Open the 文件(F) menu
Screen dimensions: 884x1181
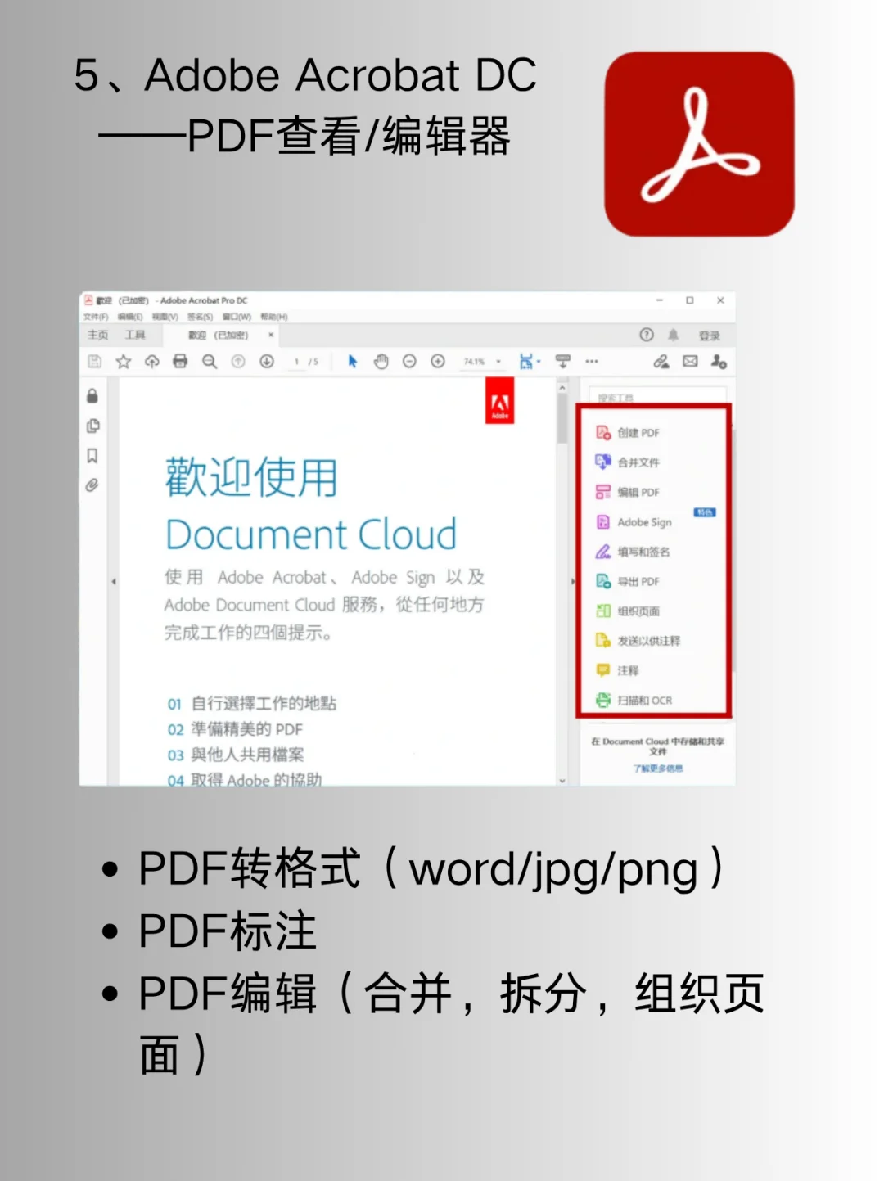96,317
